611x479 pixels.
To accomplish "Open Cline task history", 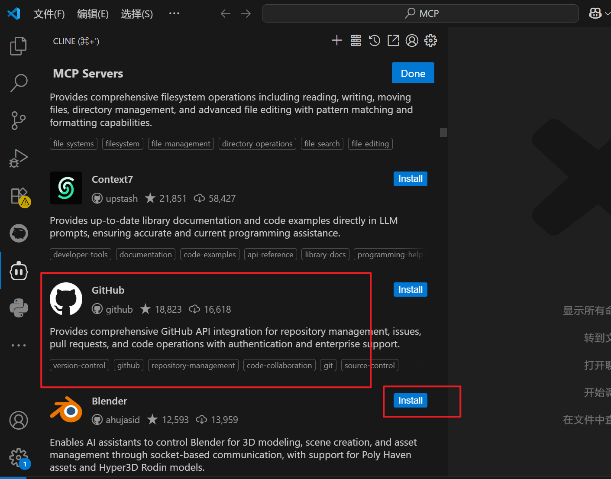I will tap(374, 41).
